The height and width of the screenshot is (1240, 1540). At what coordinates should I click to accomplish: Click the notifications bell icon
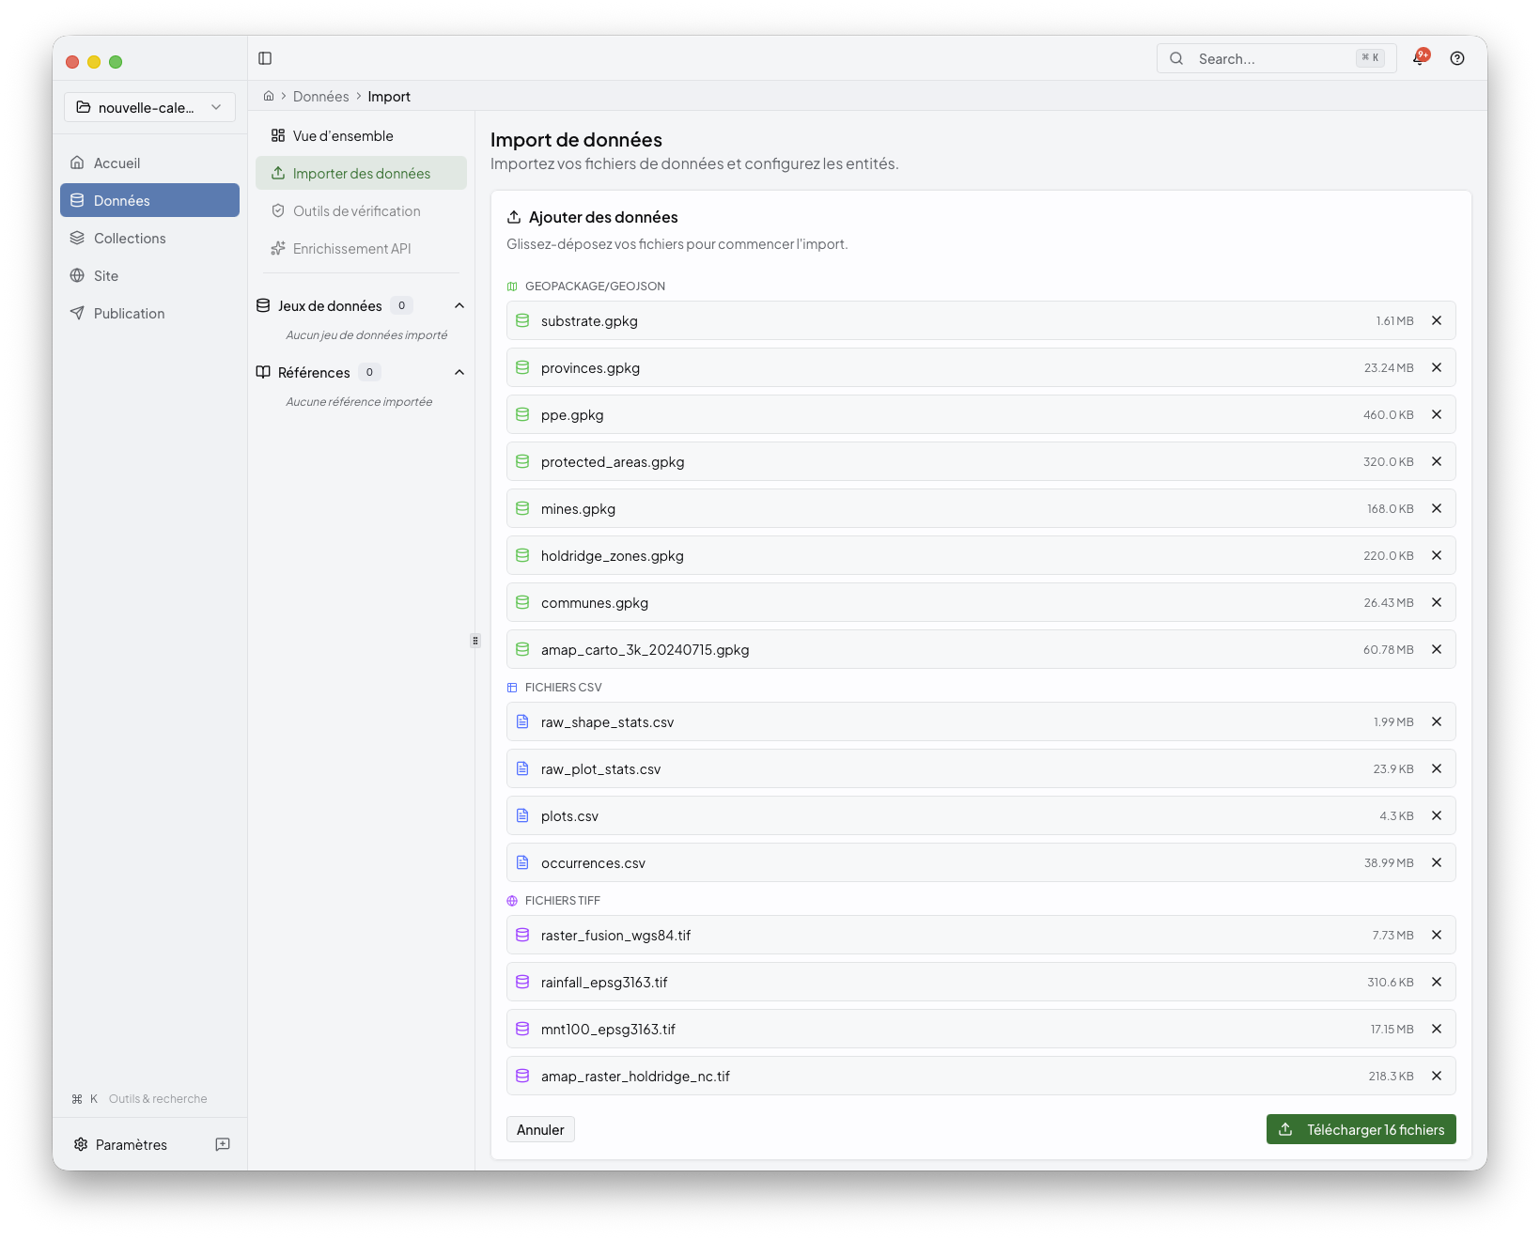(x=1420, y=58)
